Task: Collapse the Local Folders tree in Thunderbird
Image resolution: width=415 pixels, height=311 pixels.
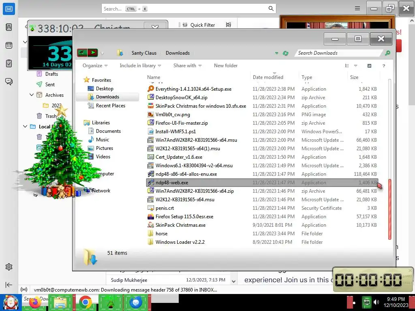Action: click(25, 126)
